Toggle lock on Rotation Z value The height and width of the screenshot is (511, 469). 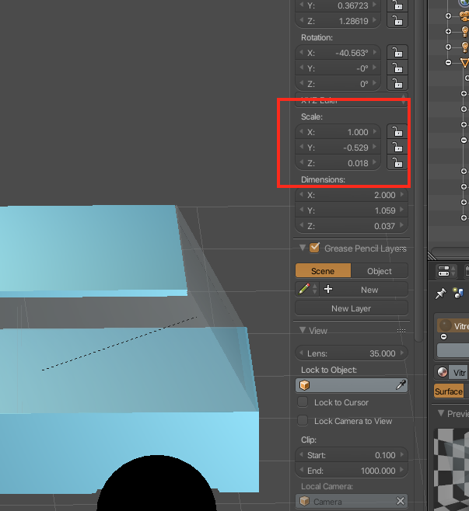(x=397, y=84)
